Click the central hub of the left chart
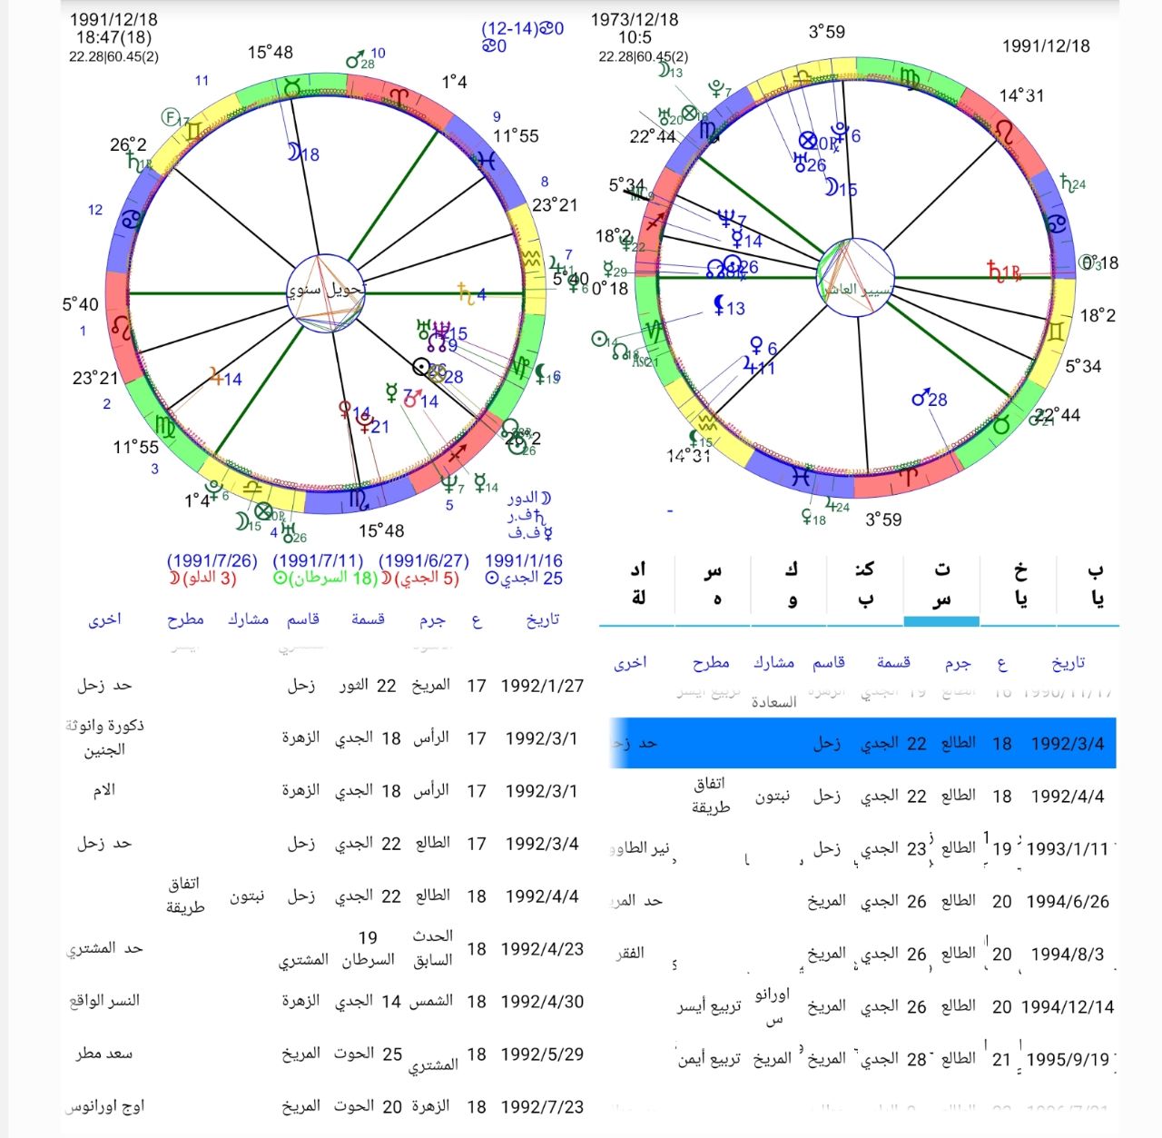This screenshot has width=1162, height=1138. pyautogui.click(x=326, y=292)
